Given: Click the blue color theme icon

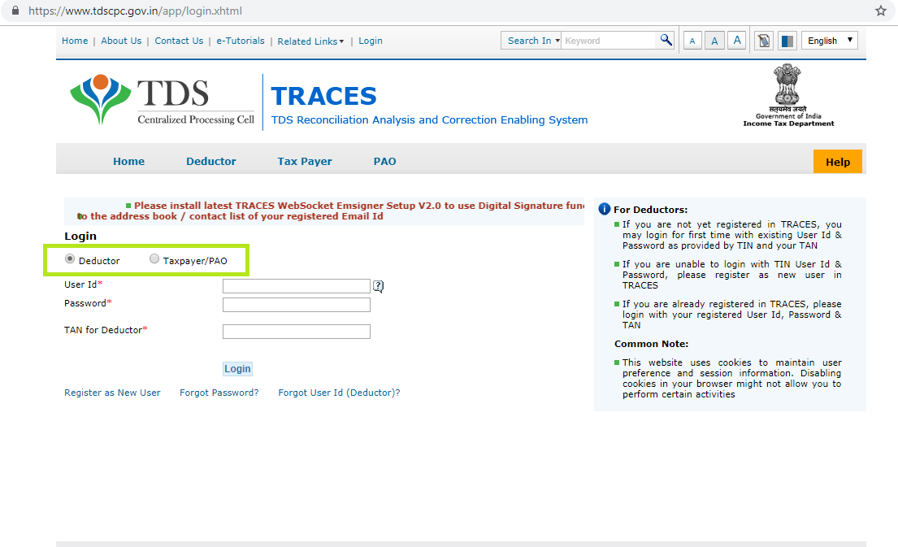Looking at the screenshot, I should tap(787, 41).
